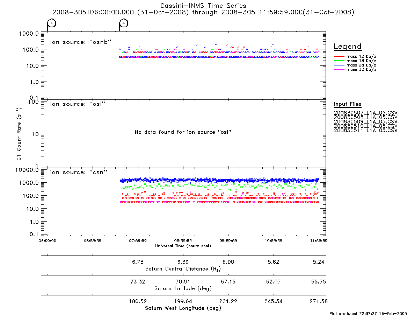Click the 07:59:59 time tick label

click(138, 241)
